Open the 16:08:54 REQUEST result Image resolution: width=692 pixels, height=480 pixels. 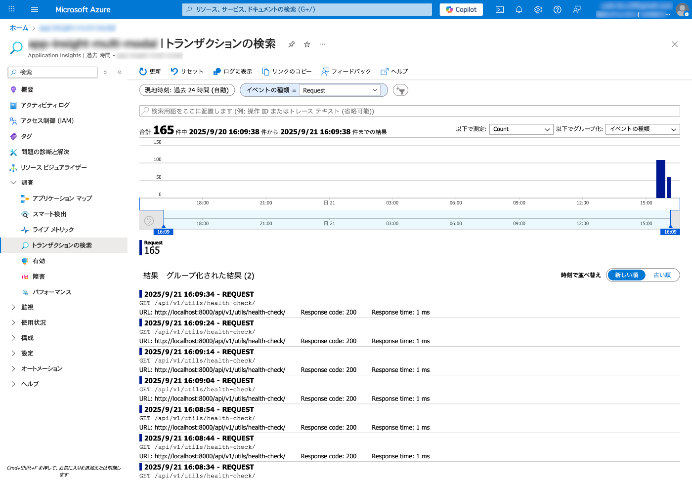click(x=410, y=418)
